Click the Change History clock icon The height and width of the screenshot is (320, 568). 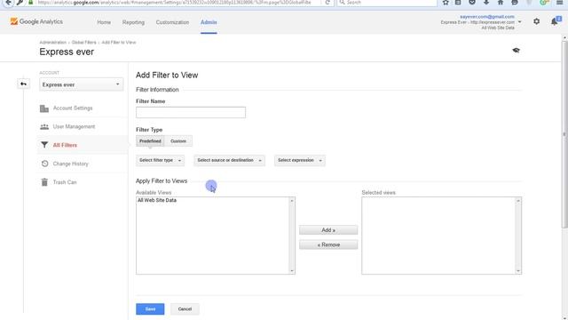(44, 164)
